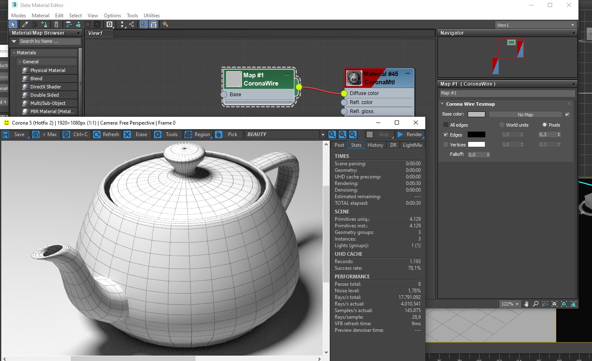Click the Region render selection icon
The width and height of the screenshot is (592, 361).
click(188, 134)
